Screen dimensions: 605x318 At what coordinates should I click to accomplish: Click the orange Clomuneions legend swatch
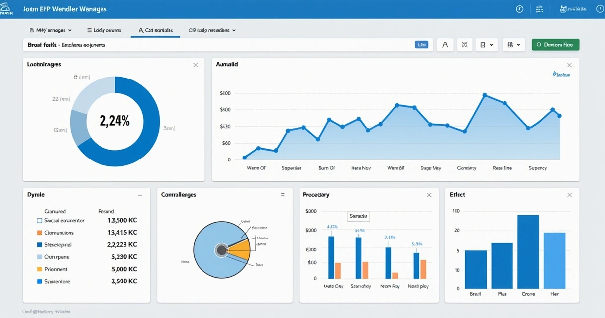(x=40, y=233)
